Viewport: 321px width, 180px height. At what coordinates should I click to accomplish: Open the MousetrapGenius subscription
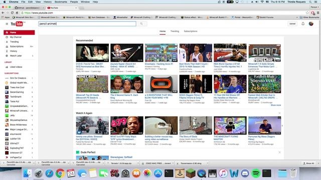(x=19, y=120)
